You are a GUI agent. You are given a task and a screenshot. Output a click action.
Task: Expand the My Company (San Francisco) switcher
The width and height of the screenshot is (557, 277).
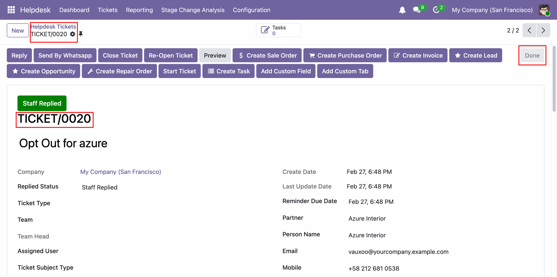click(492, 10)
